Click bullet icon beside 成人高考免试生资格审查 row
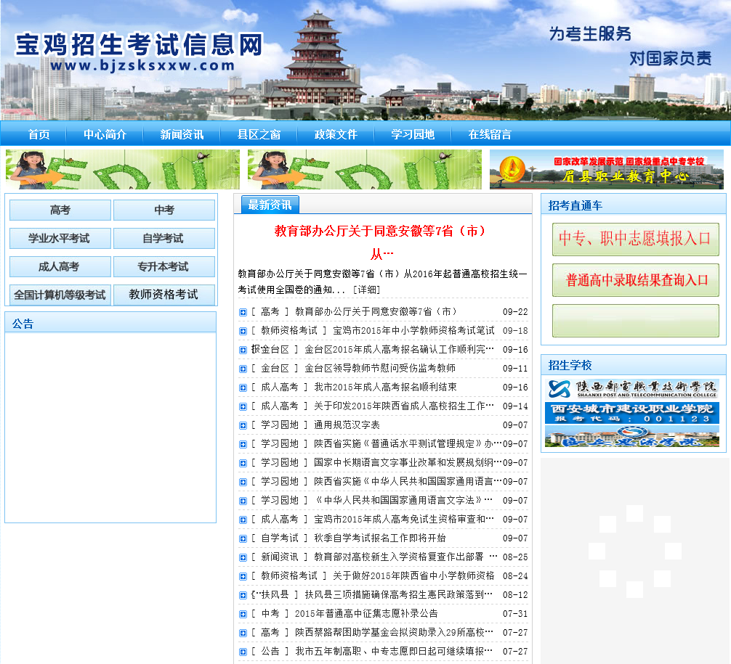The width and height of the screenshot is (731, 664). [x=243, y=520]
